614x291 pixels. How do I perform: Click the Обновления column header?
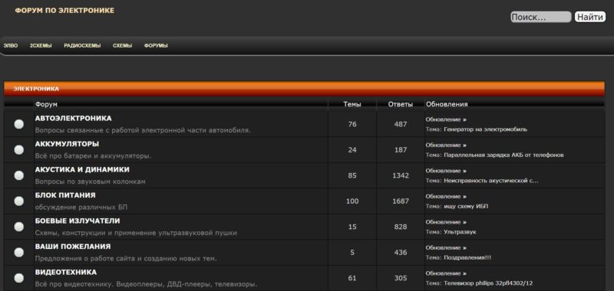[x=447, y=104]
